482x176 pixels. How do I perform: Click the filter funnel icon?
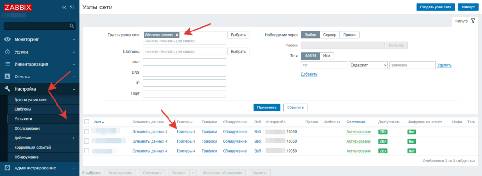[473, 21]
